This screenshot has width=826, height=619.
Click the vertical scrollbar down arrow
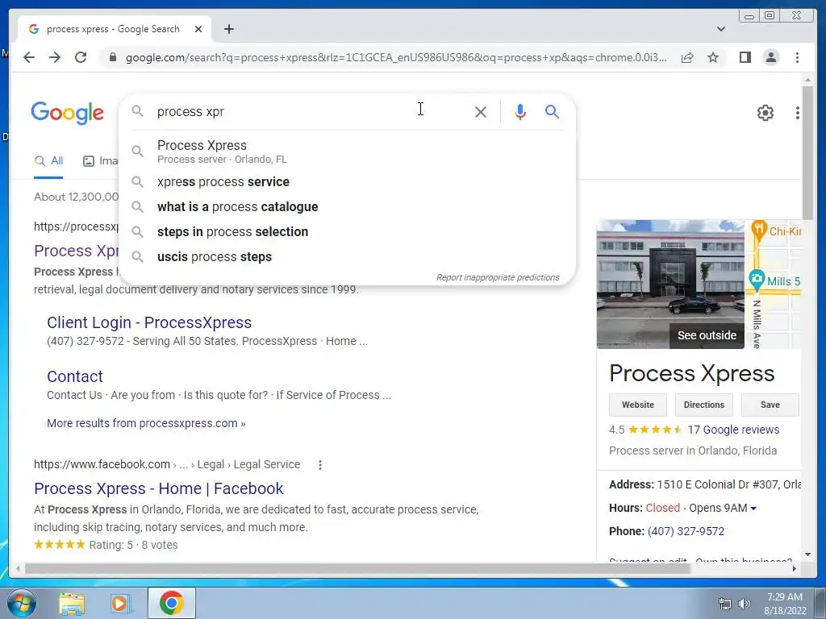(807, 555)
